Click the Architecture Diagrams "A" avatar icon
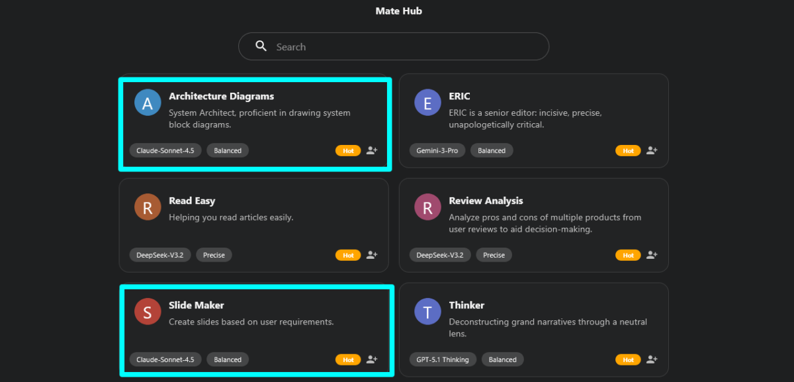The width and height of the screenshot is (794, 382). (x=148, y=102)
